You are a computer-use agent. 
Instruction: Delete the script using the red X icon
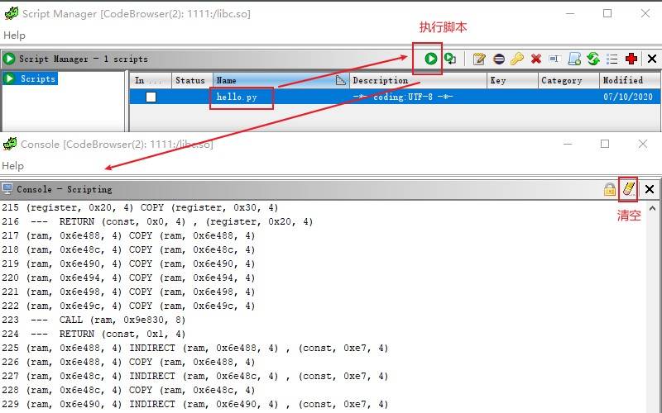[536, 59]
